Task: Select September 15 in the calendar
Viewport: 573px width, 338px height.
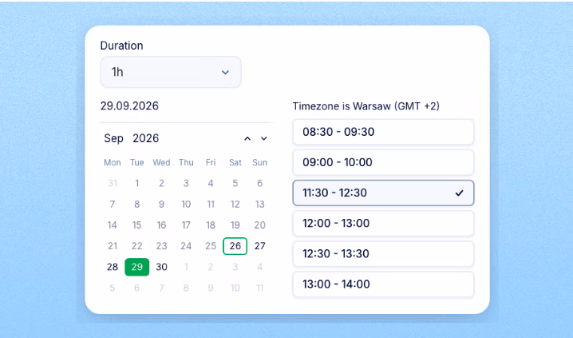Action: [x=137, y=225]
